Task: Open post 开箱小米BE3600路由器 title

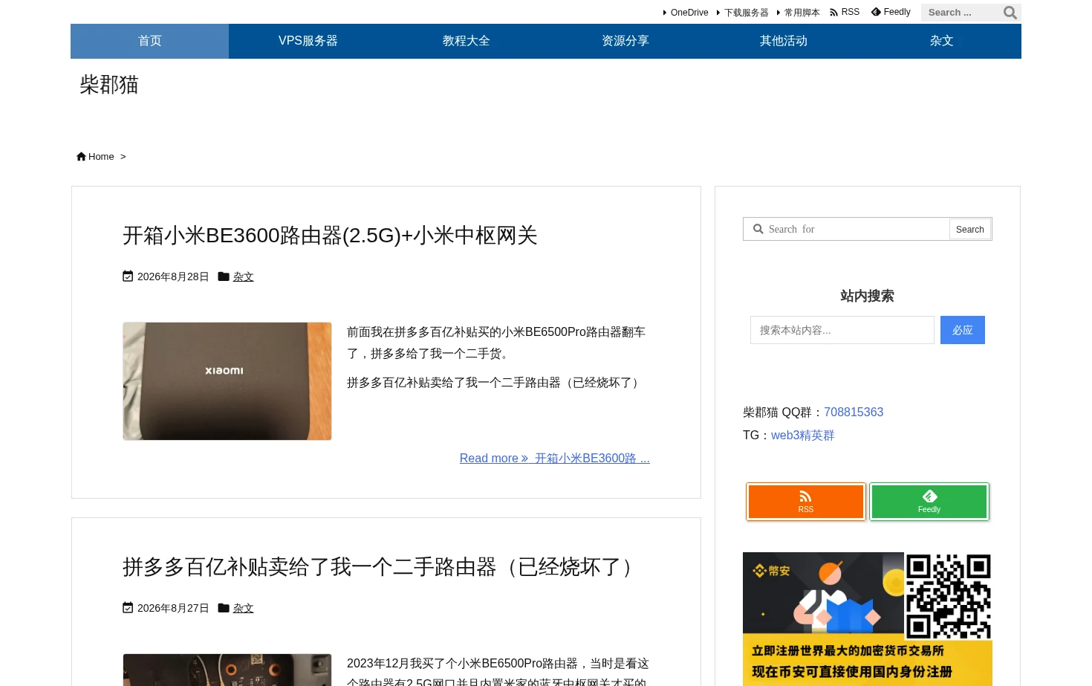Action: [330, 236]
